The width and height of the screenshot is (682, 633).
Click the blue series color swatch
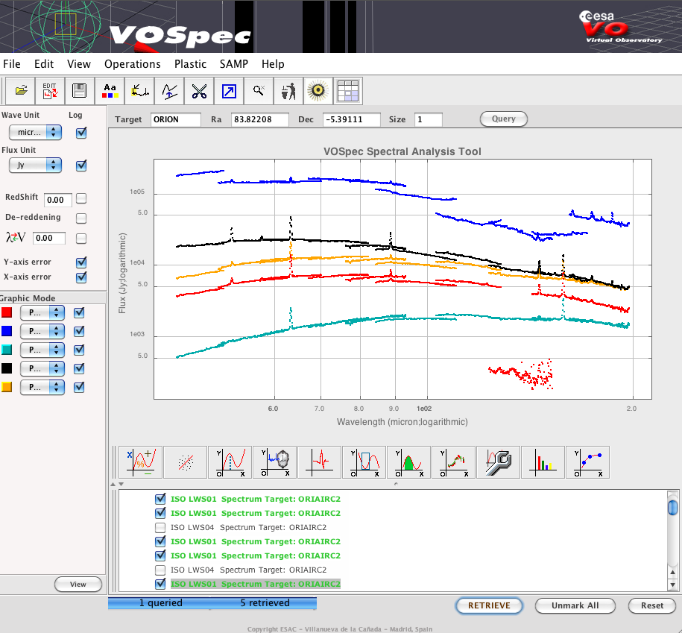pyautogui.click(x=7, y=331)
